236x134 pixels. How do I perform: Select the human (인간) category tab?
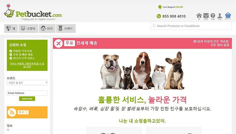[47, 28]
